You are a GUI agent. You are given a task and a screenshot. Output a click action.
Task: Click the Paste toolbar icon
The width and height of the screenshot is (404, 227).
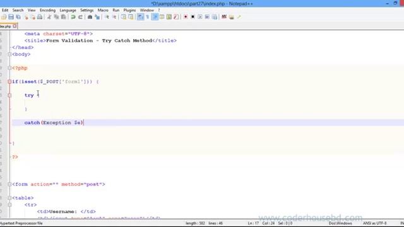[63, 17]
